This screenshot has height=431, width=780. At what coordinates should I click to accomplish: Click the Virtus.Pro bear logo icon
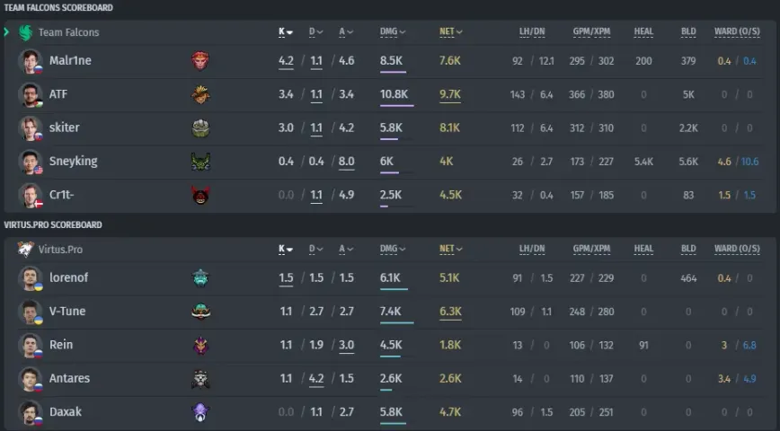point(25,249)
